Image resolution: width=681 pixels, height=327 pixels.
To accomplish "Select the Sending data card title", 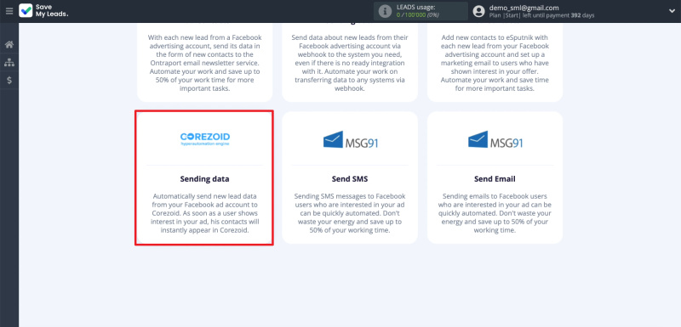I will [x=204, y=178].
